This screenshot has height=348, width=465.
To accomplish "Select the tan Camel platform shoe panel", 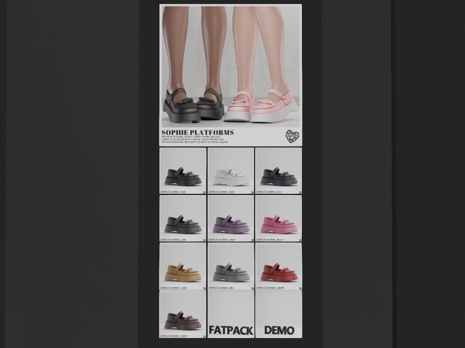I will [x=183, y=266].
